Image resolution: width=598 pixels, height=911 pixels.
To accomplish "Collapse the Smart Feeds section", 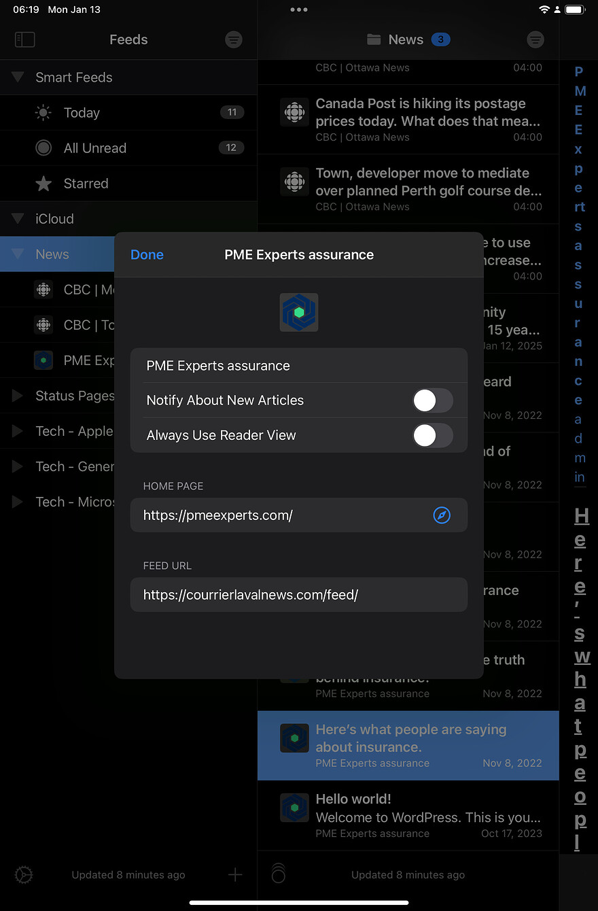I will (18, 78).
